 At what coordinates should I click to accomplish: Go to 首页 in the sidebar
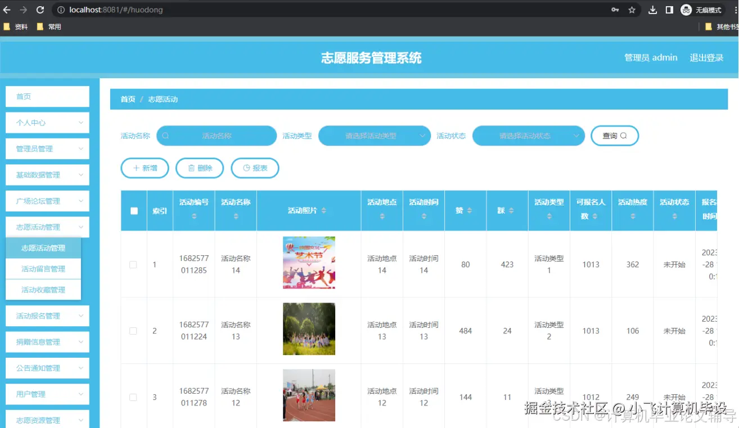point(47,97)
